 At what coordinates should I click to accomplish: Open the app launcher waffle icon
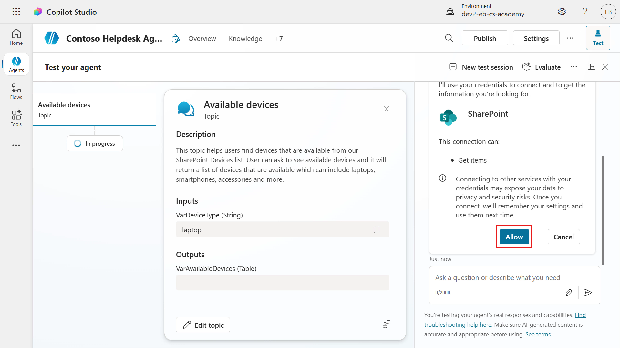click(x=16, y=12)
